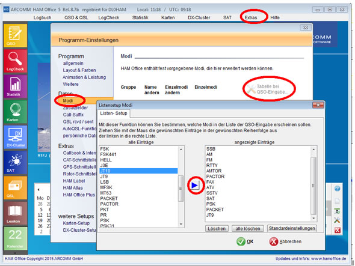
Task: Click the blue arrow to add selected mode
Action: click(195, 186)
